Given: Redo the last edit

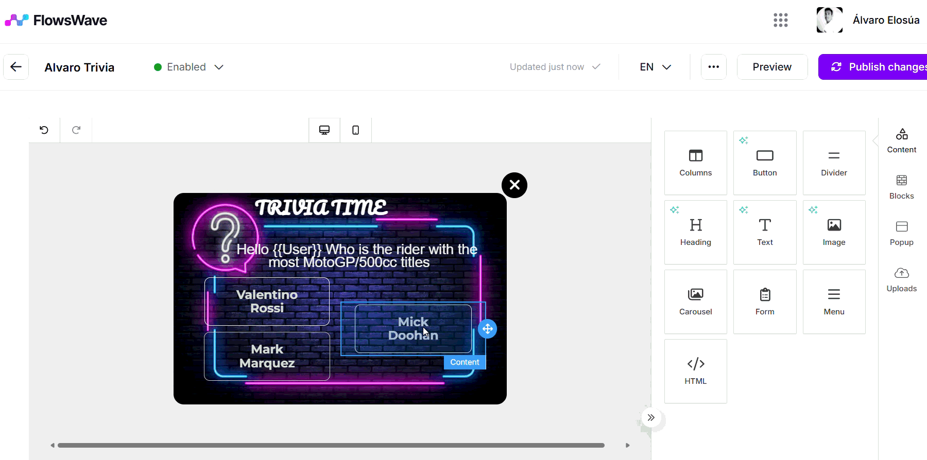Looking at the screenshot, I should 76,130.
